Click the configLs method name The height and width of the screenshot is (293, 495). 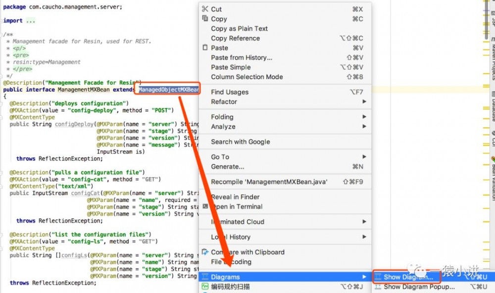(74, 255)
